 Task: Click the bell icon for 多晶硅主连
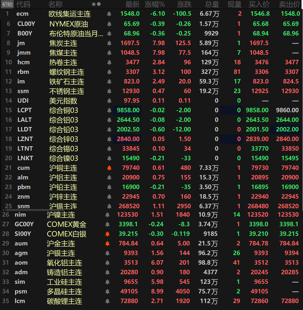click(x=107, y=291)
